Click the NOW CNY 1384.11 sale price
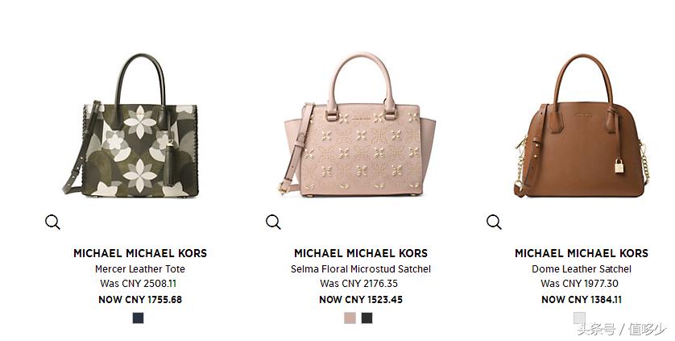The width and height of the screenshot is (675, 341). 582,300
